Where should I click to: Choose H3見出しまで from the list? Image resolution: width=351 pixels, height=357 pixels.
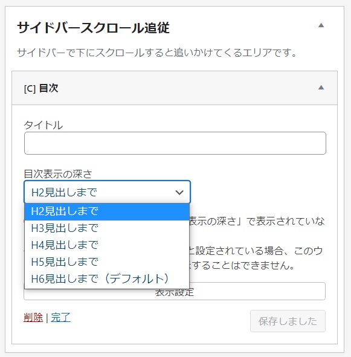[107, 228]
